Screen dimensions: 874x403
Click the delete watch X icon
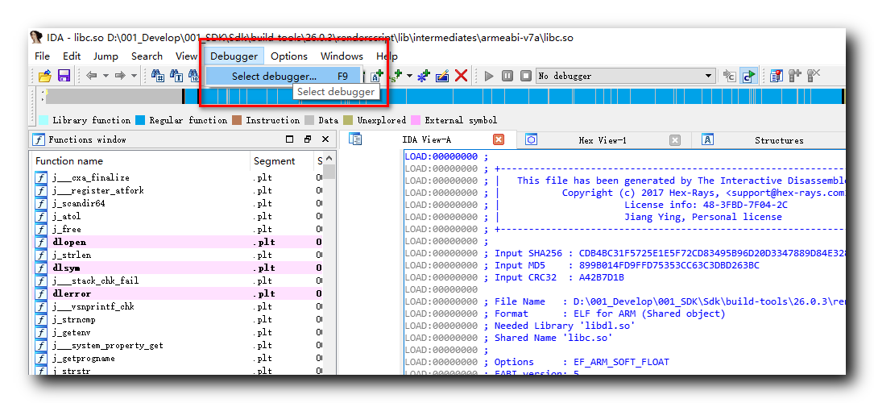tap(814, 76)
